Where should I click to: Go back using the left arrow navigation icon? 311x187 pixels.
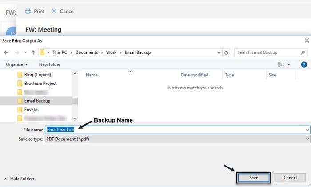pos(6,52)
